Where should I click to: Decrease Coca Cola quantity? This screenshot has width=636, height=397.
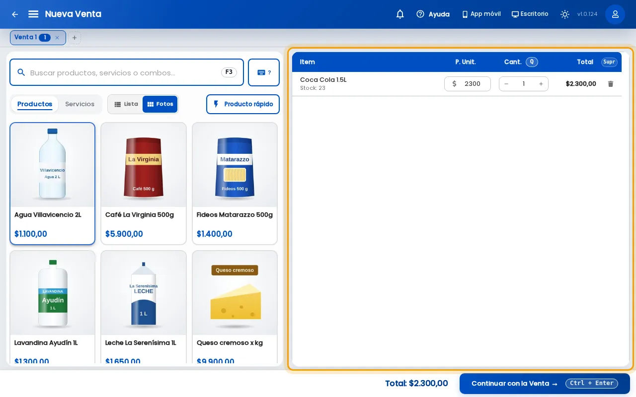(x=506, y=84)
